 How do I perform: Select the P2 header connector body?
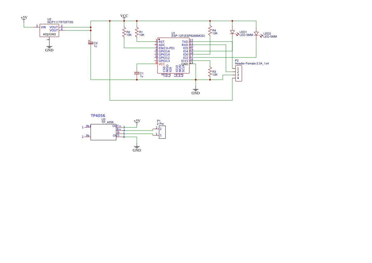pos(239,74)
